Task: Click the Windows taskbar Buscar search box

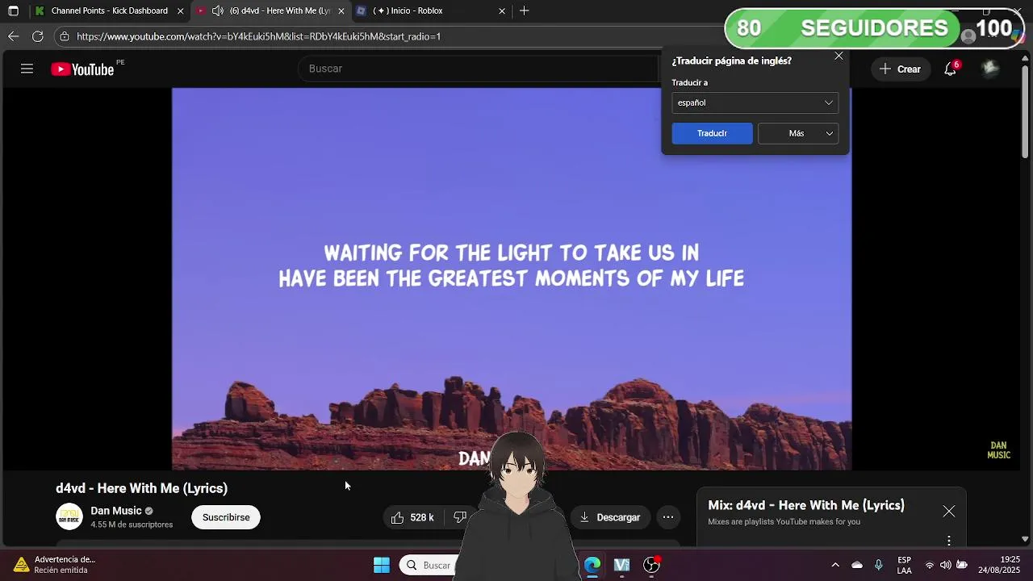Action: (x=429, y=565)
